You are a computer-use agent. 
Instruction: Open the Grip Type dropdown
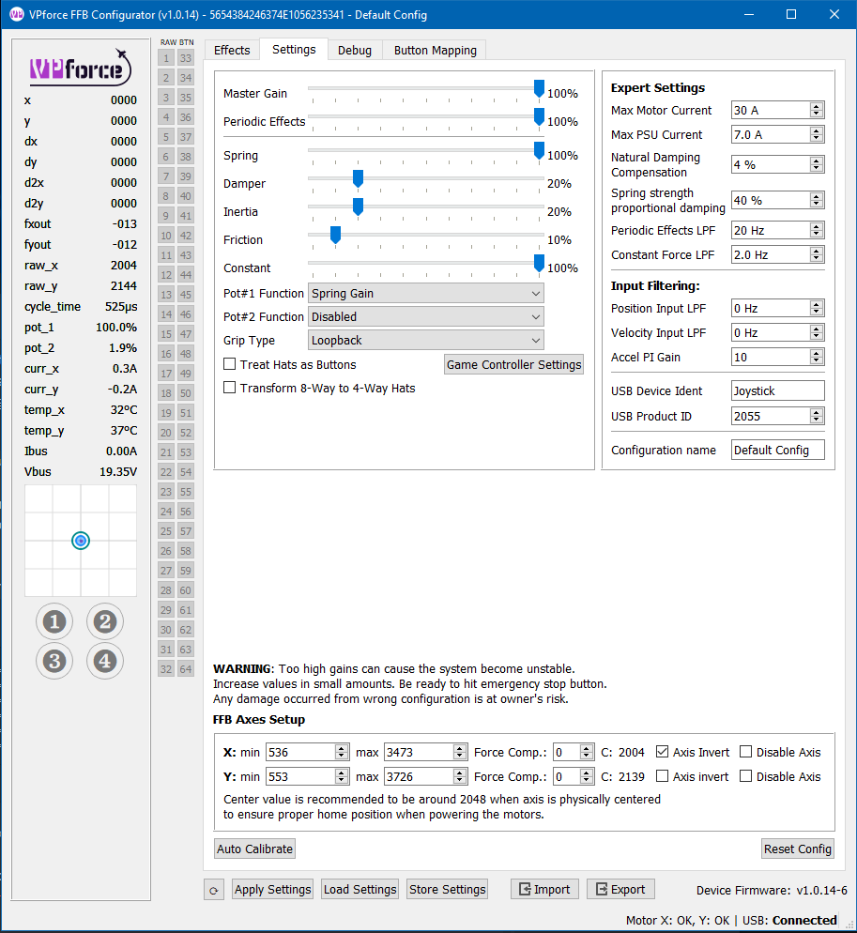pyautogui.click(x=425, y=341)
